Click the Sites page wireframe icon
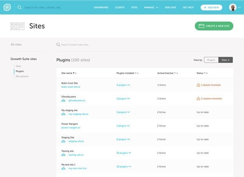This screenshot has width=244, height=177. click(18, 26)
